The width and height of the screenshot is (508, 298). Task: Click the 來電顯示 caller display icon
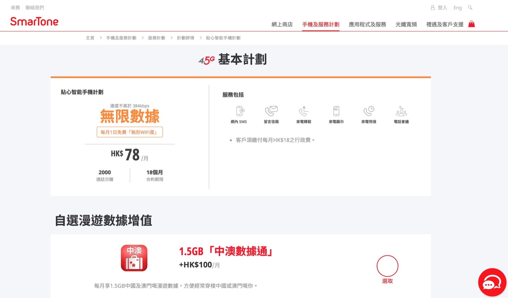[x=336, y=111]
